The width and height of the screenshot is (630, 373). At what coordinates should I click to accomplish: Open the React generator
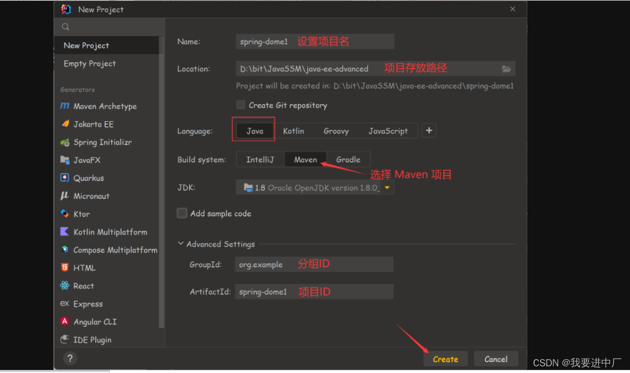point(82,285)
